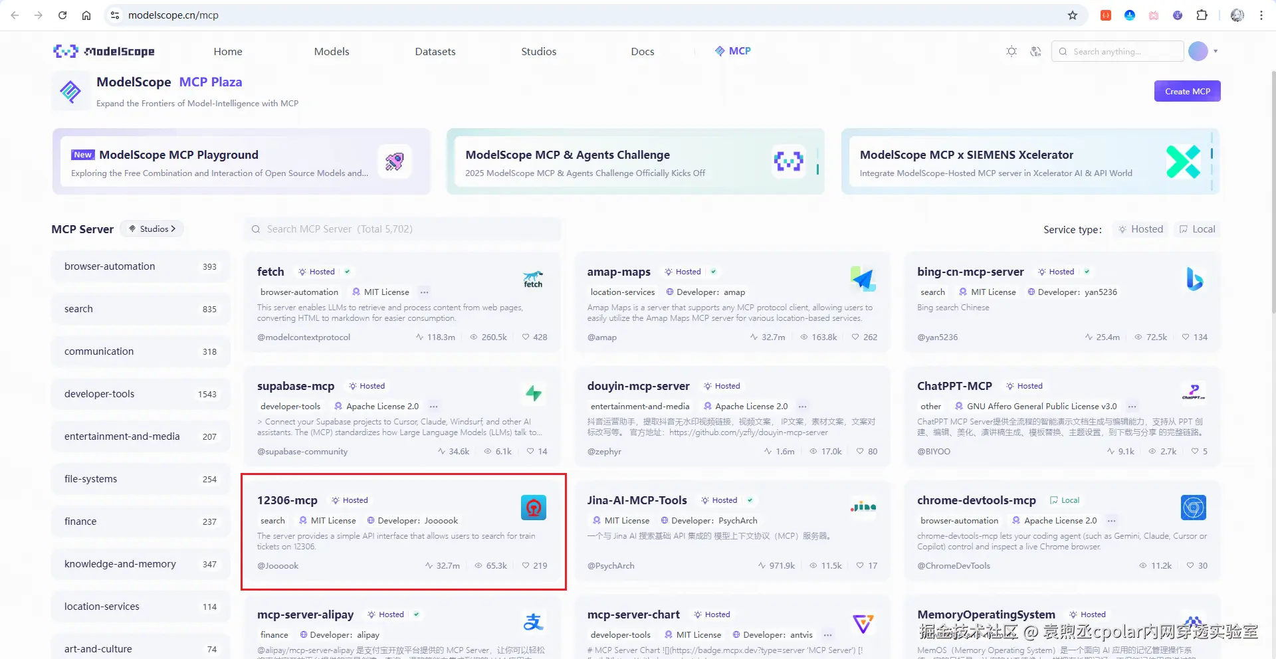Click the supabase-mcp lightning logo

[533, 393]
